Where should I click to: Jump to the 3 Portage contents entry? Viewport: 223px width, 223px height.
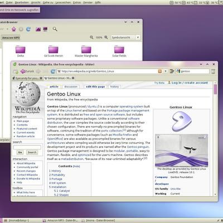(56, 179)
